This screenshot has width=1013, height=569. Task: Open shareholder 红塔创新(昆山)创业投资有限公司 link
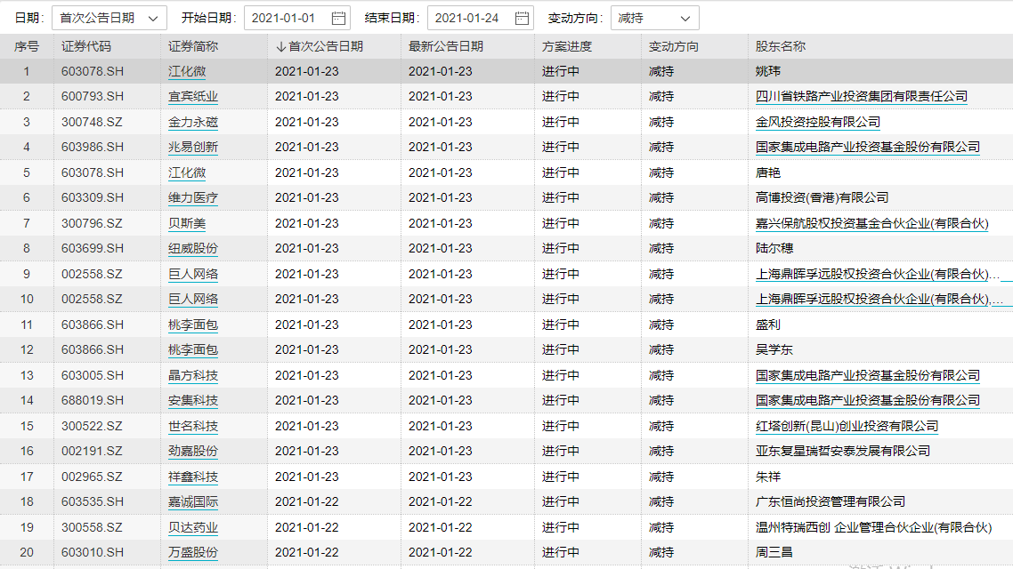pyautogui.click(x=847, y=426)
